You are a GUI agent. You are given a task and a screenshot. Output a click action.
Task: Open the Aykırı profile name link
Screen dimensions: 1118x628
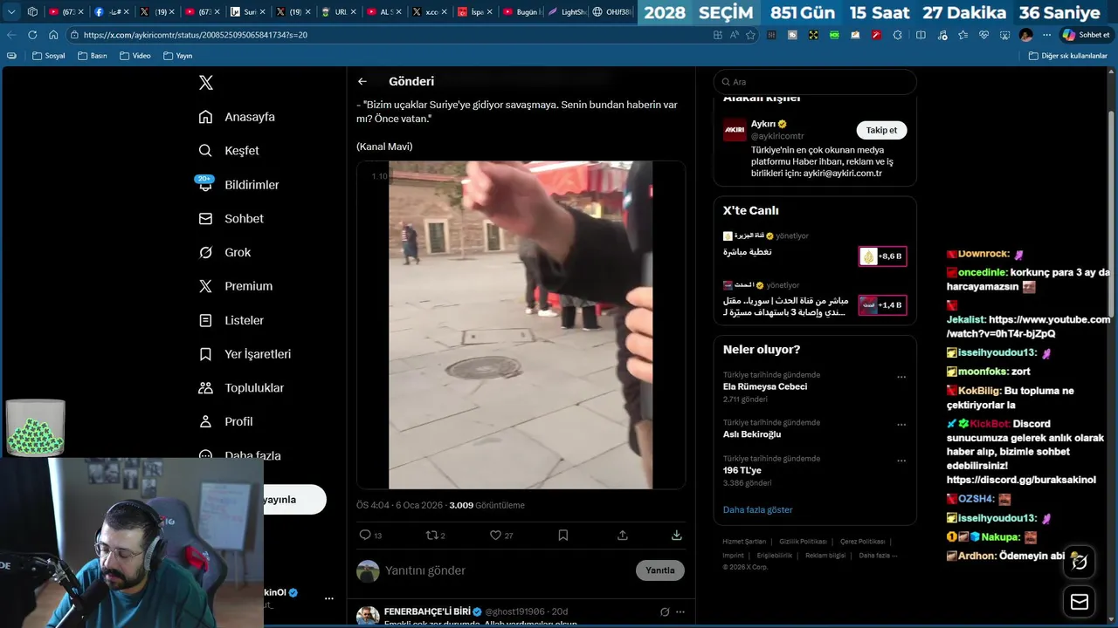pos(763,124)
